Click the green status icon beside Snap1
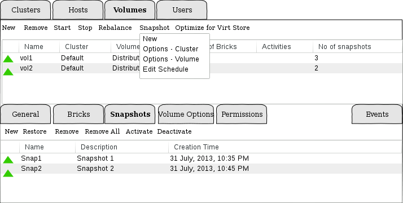 pos(8,160)
